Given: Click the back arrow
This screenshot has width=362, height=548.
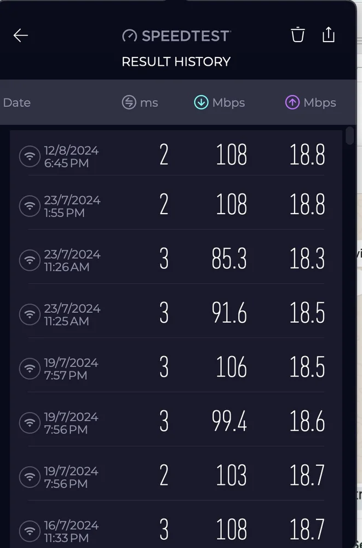Looking at the screenshot, I should (x=20, y=35).
